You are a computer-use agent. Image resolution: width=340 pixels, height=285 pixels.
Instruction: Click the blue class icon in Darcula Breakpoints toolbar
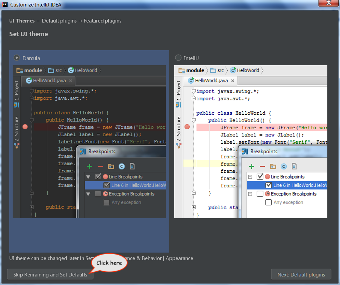pyautogui.click(x=122, y=166)
